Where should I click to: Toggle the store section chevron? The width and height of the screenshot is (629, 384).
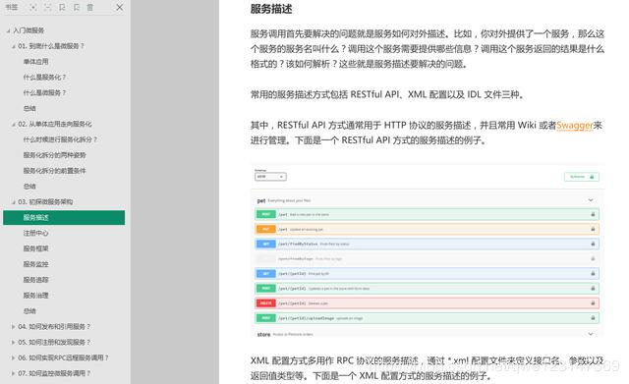pos(591,334)
